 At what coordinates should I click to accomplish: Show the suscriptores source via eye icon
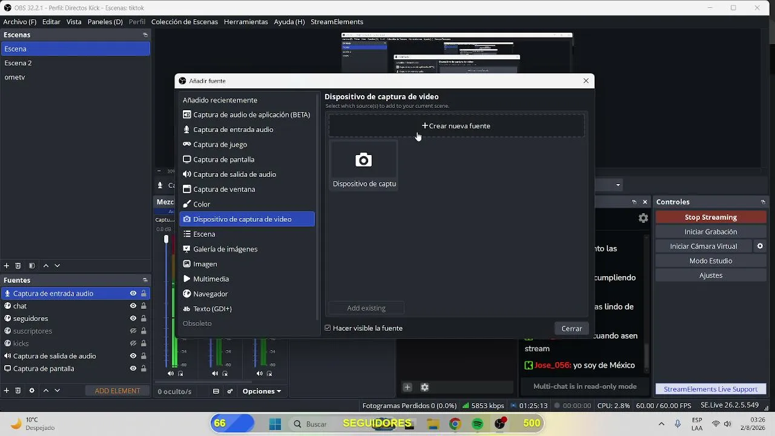point(133,331)
